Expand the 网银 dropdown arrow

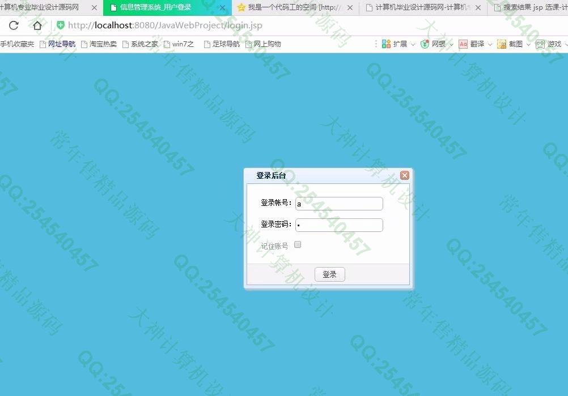[451, 45]
